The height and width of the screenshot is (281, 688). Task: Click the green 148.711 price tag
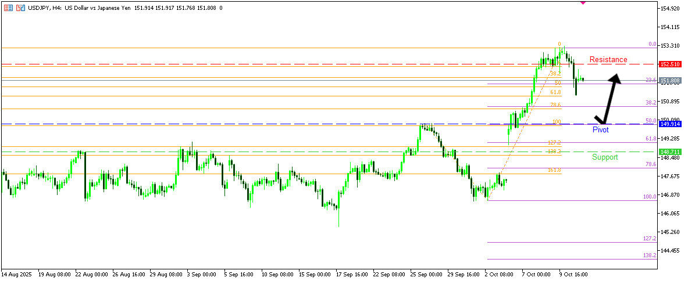(670, 152)
